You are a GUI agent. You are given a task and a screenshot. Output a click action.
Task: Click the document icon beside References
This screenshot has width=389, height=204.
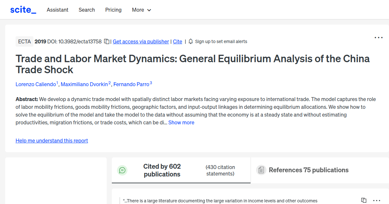pos(261,170)
